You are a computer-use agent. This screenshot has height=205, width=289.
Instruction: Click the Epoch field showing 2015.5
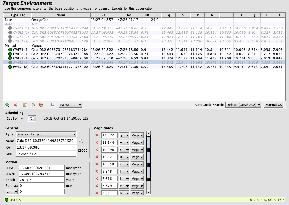coord(42,180)
